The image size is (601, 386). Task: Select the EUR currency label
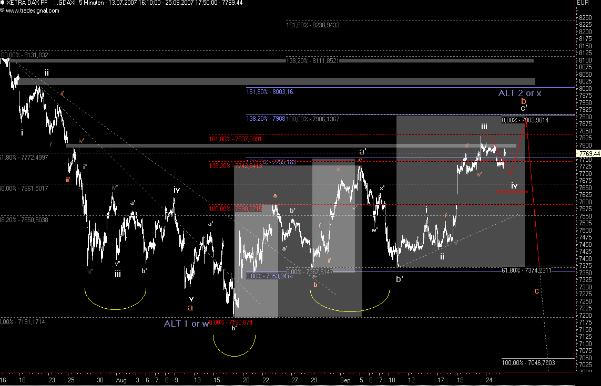pyautogui.click(x=583, y=3)
